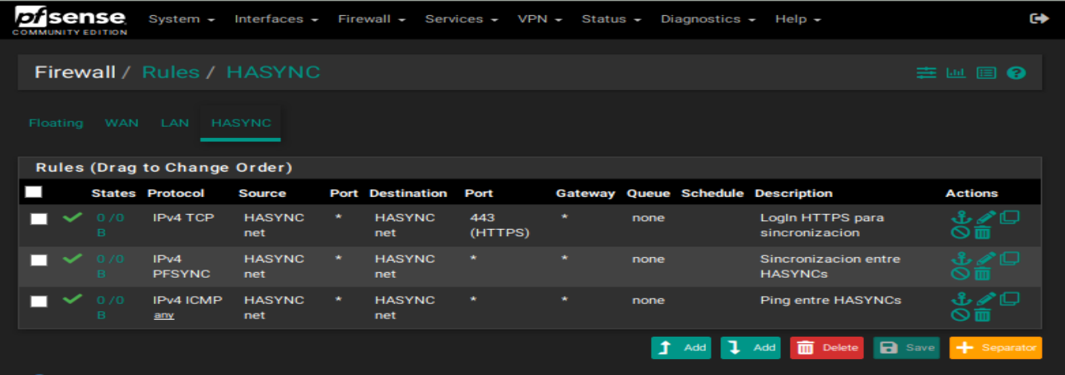Click 'Sincronizacion entre HASYNCs' description text

coord(830,266)
